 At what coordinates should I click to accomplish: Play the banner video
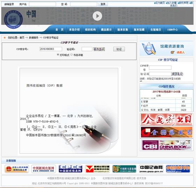pyautogui.click(x=97, y=16)
